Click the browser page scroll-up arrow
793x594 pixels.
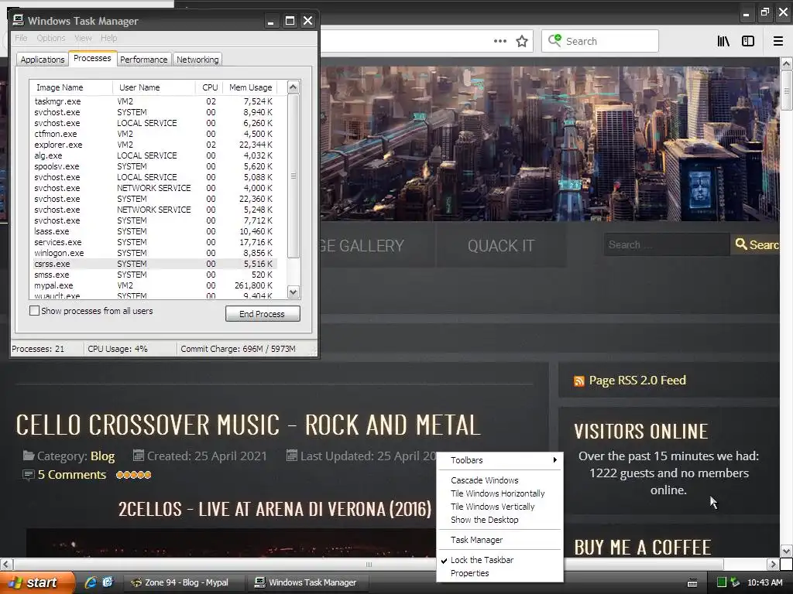coord(786,63)
